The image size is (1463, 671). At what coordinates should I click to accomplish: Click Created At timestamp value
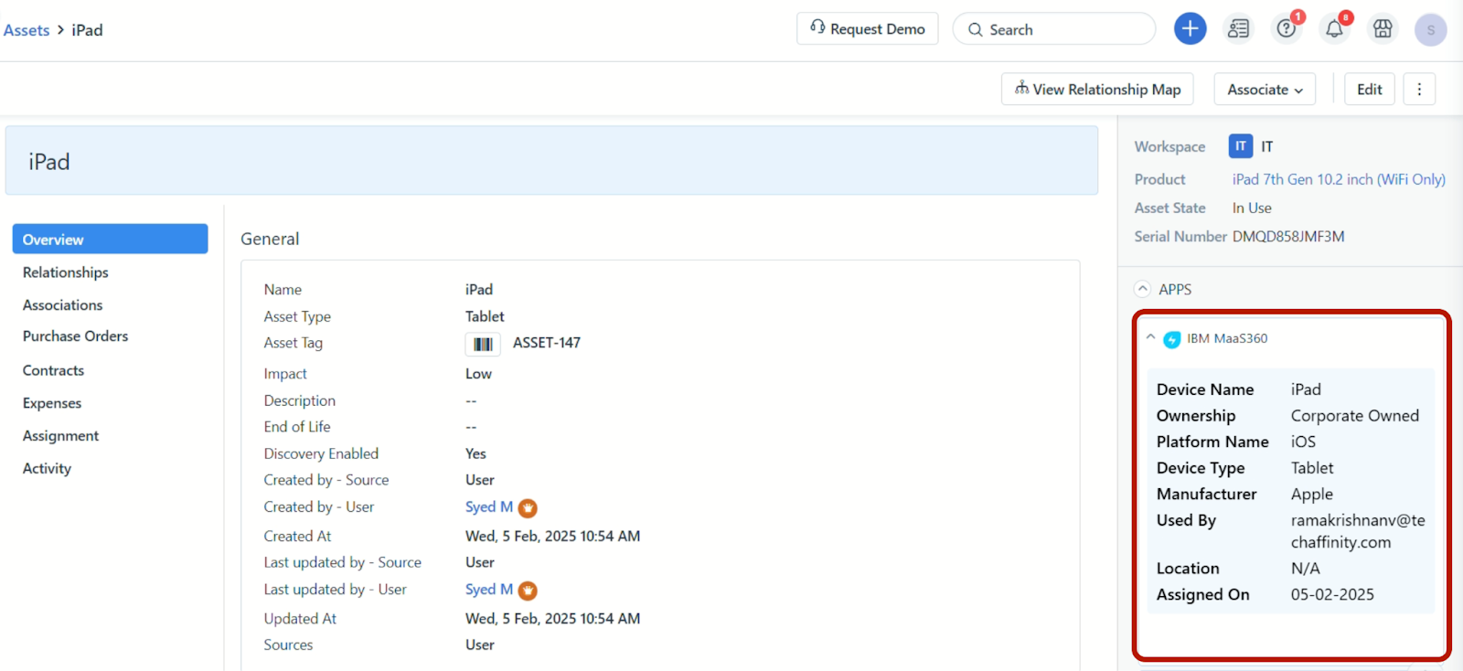coord(552,537)
